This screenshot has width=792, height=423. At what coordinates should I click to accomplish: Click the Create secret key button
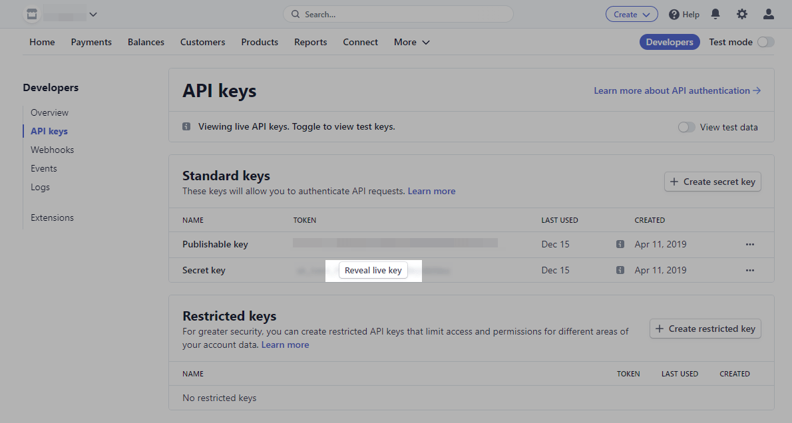[712, 182]
